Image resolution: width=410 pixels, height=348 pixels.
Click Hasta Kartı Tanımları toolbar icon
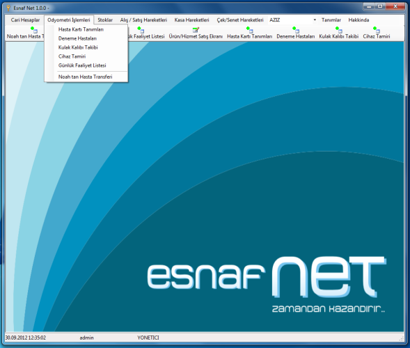[x=249, y=29]
